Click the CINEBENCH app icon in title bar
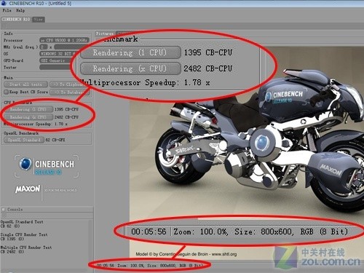This screenshot has height=273, width=364. pos(4,3)
